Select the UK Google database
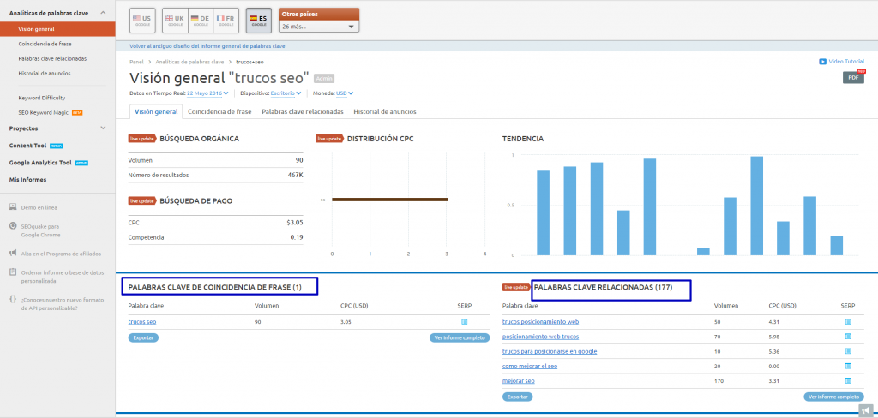 click(175, 21)
